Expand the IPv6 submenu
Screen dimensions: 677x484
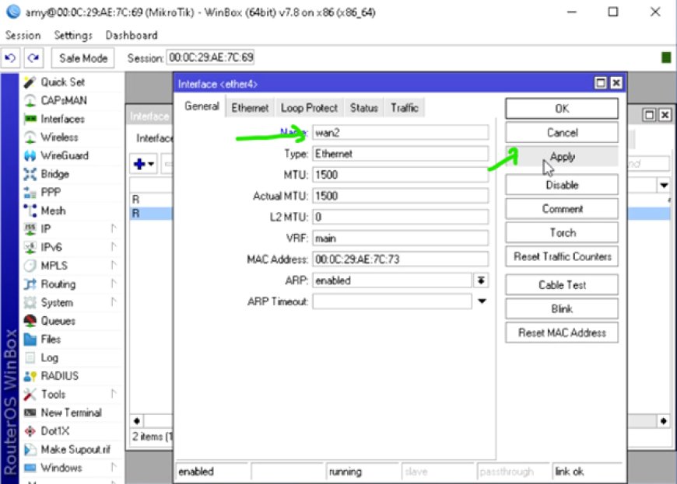(x=114, y=247)
